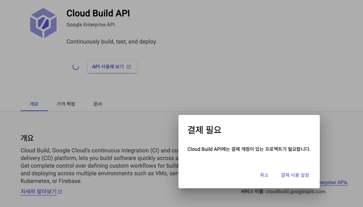Select the 개요 tab

coord(34,104)
